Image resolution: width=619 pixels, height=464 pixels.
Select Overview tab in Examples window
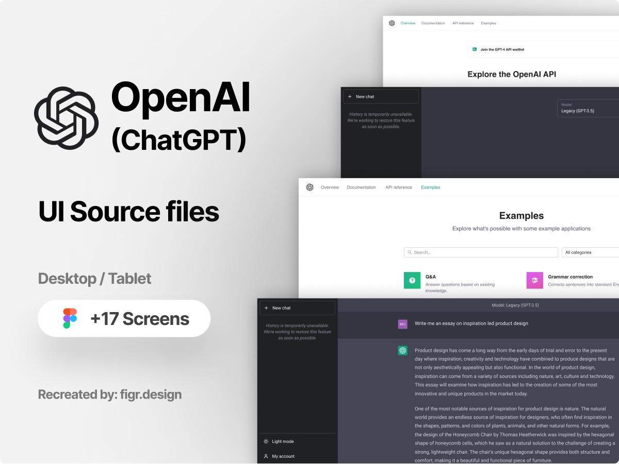330,187
